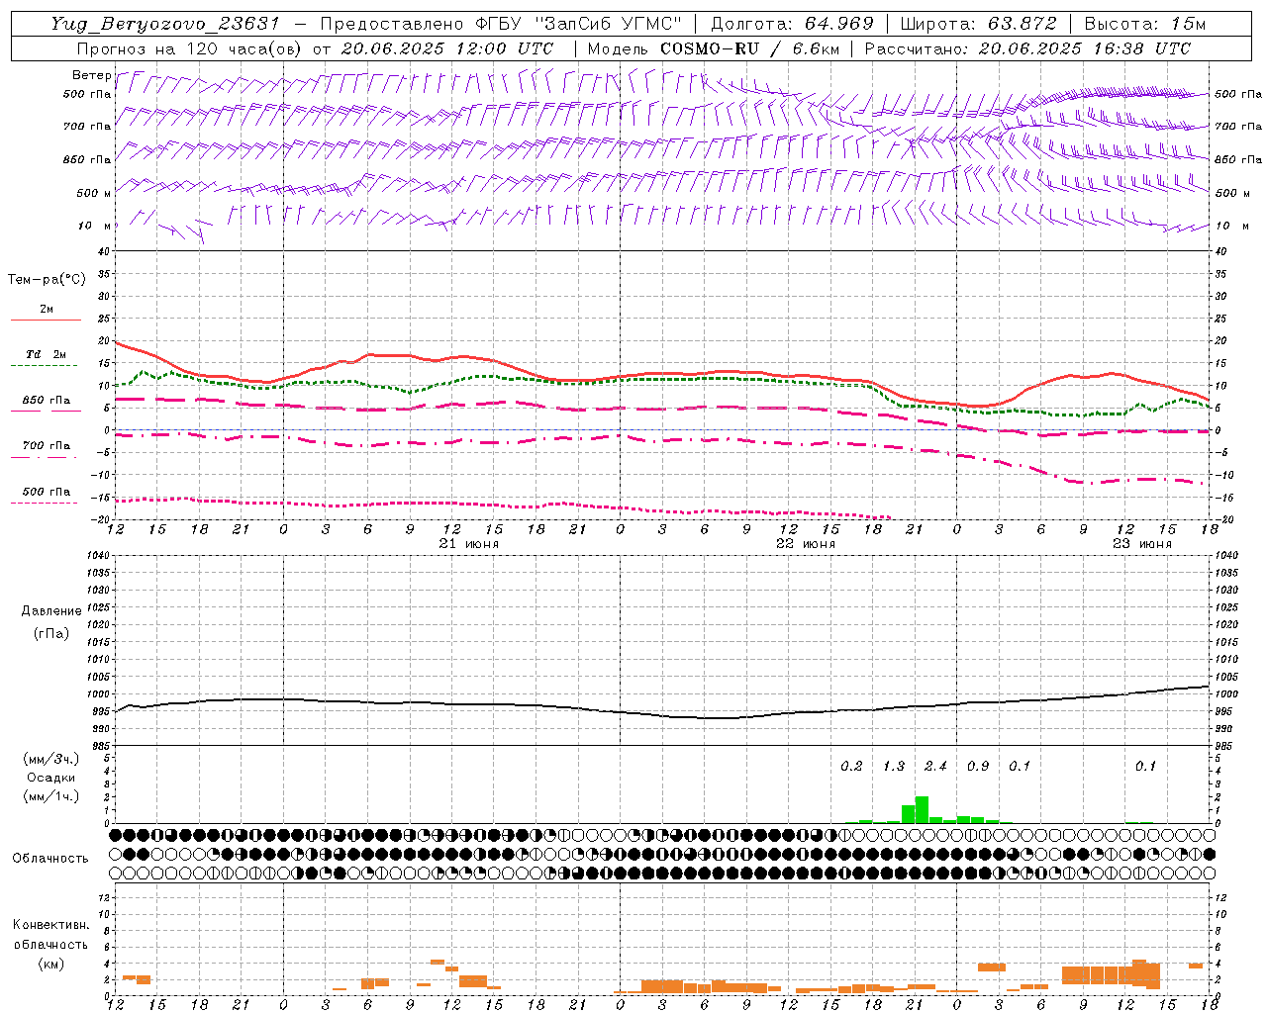Click the 1.3 precipitation amount value
Image resolution: width=1267 pixels, height=1013 pixels.
pos(894,767)
